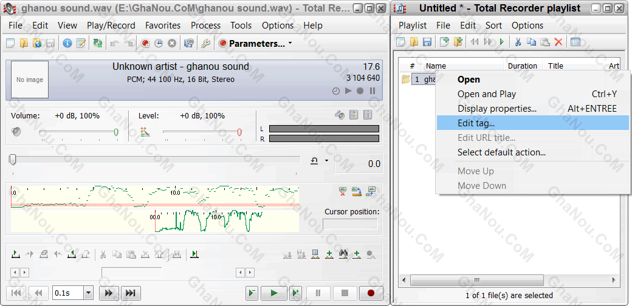This screenshot has width=632, height=306.
Task: Click the save icon in the playlist toolbar
Action: pyautogui.click(x=427, y=42)
